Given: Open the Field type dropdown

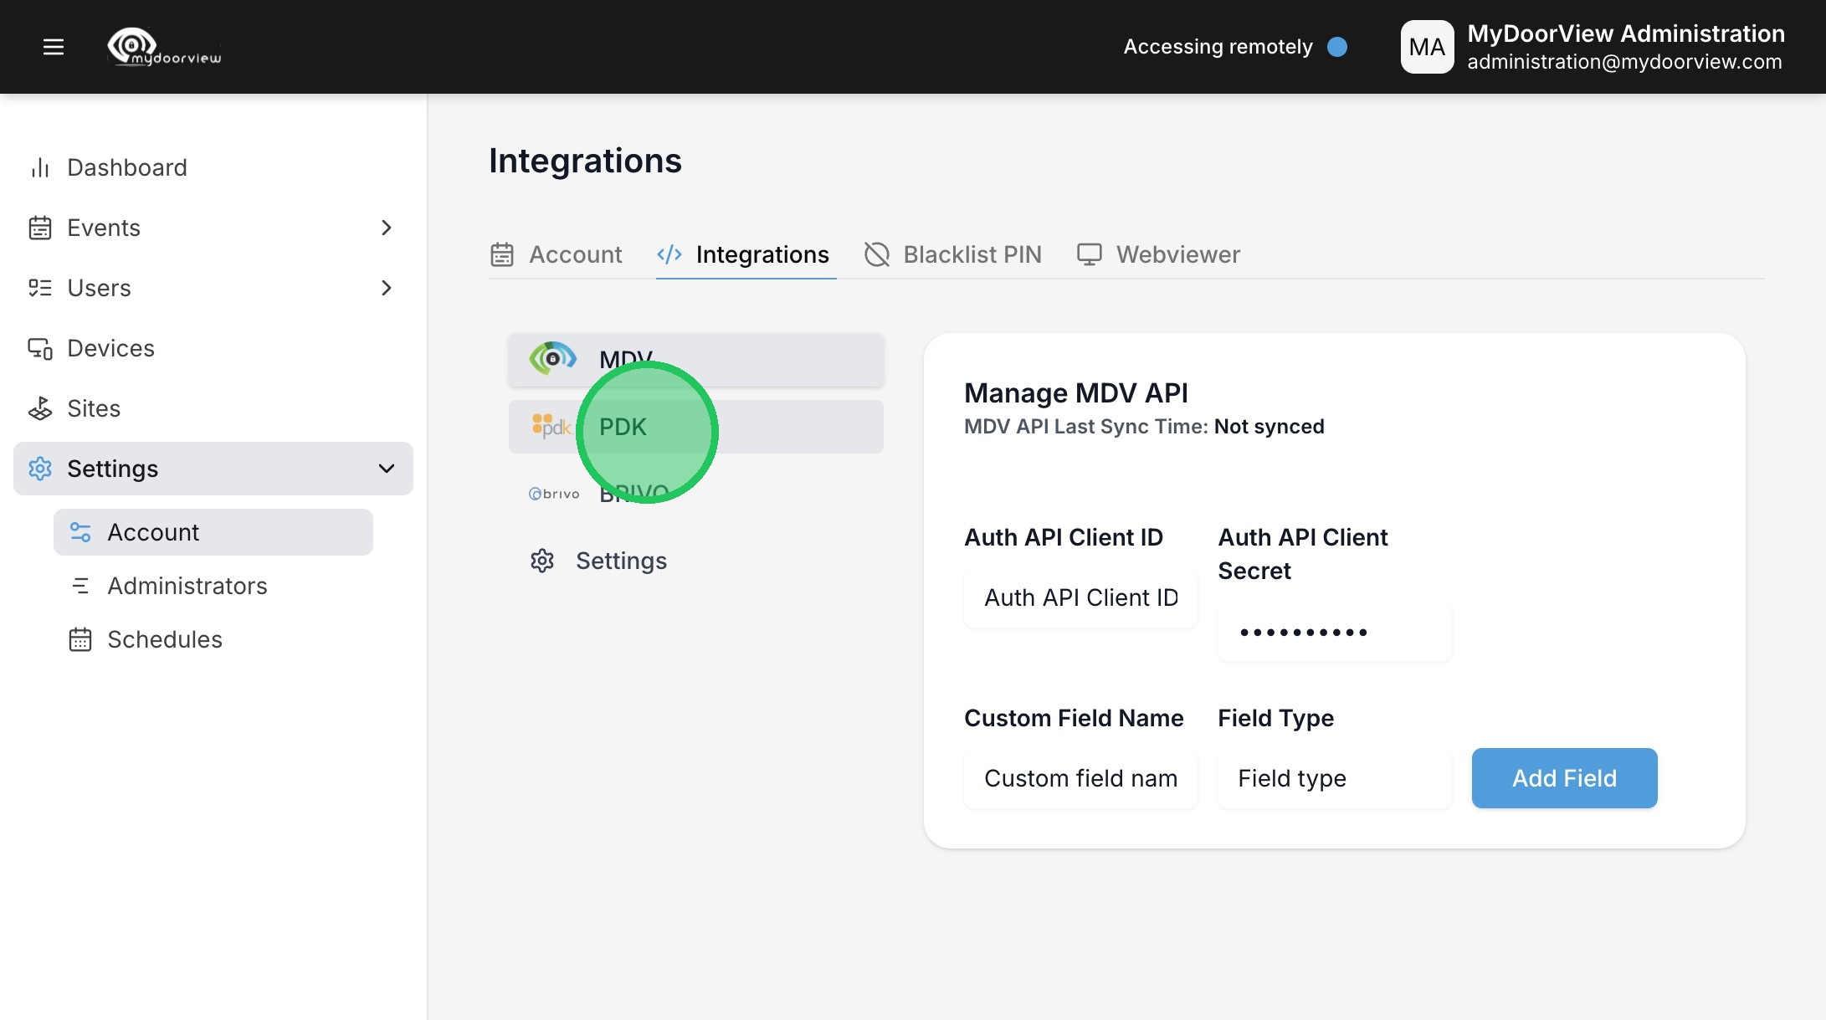Looking at the screenshot, I should 1334,778.
